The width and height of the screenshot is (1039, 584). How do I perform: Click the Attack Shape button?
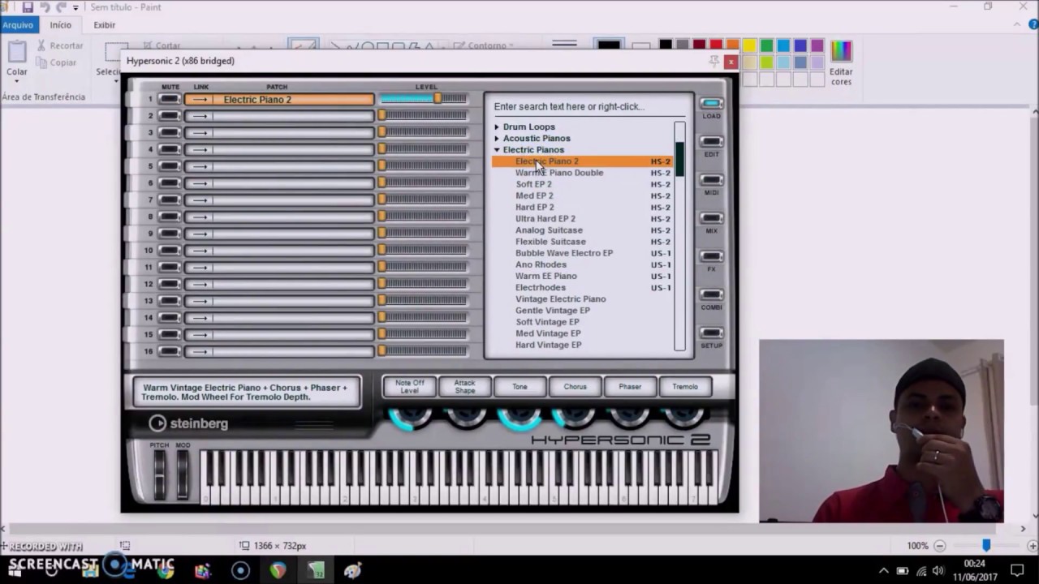click(464, 387)
